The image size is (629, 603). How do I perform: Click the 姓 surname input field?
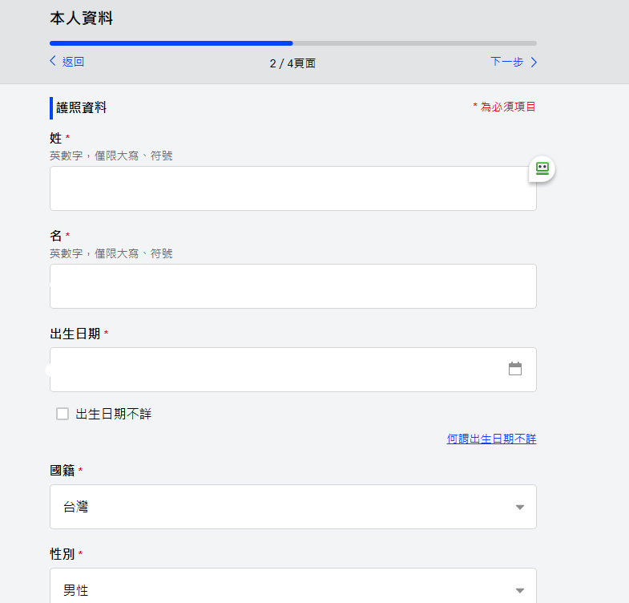click(292, 188)
